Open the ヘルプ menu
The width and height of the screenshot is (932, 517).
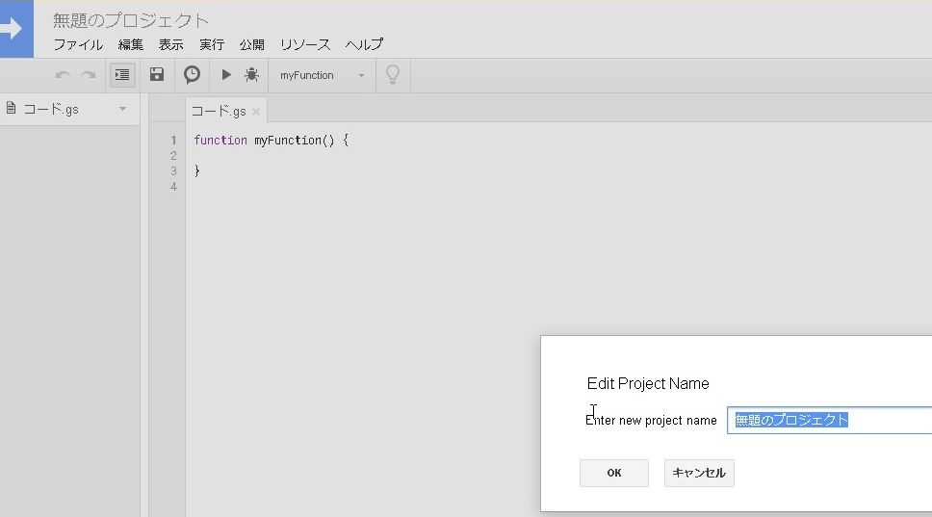click(364, 44)
